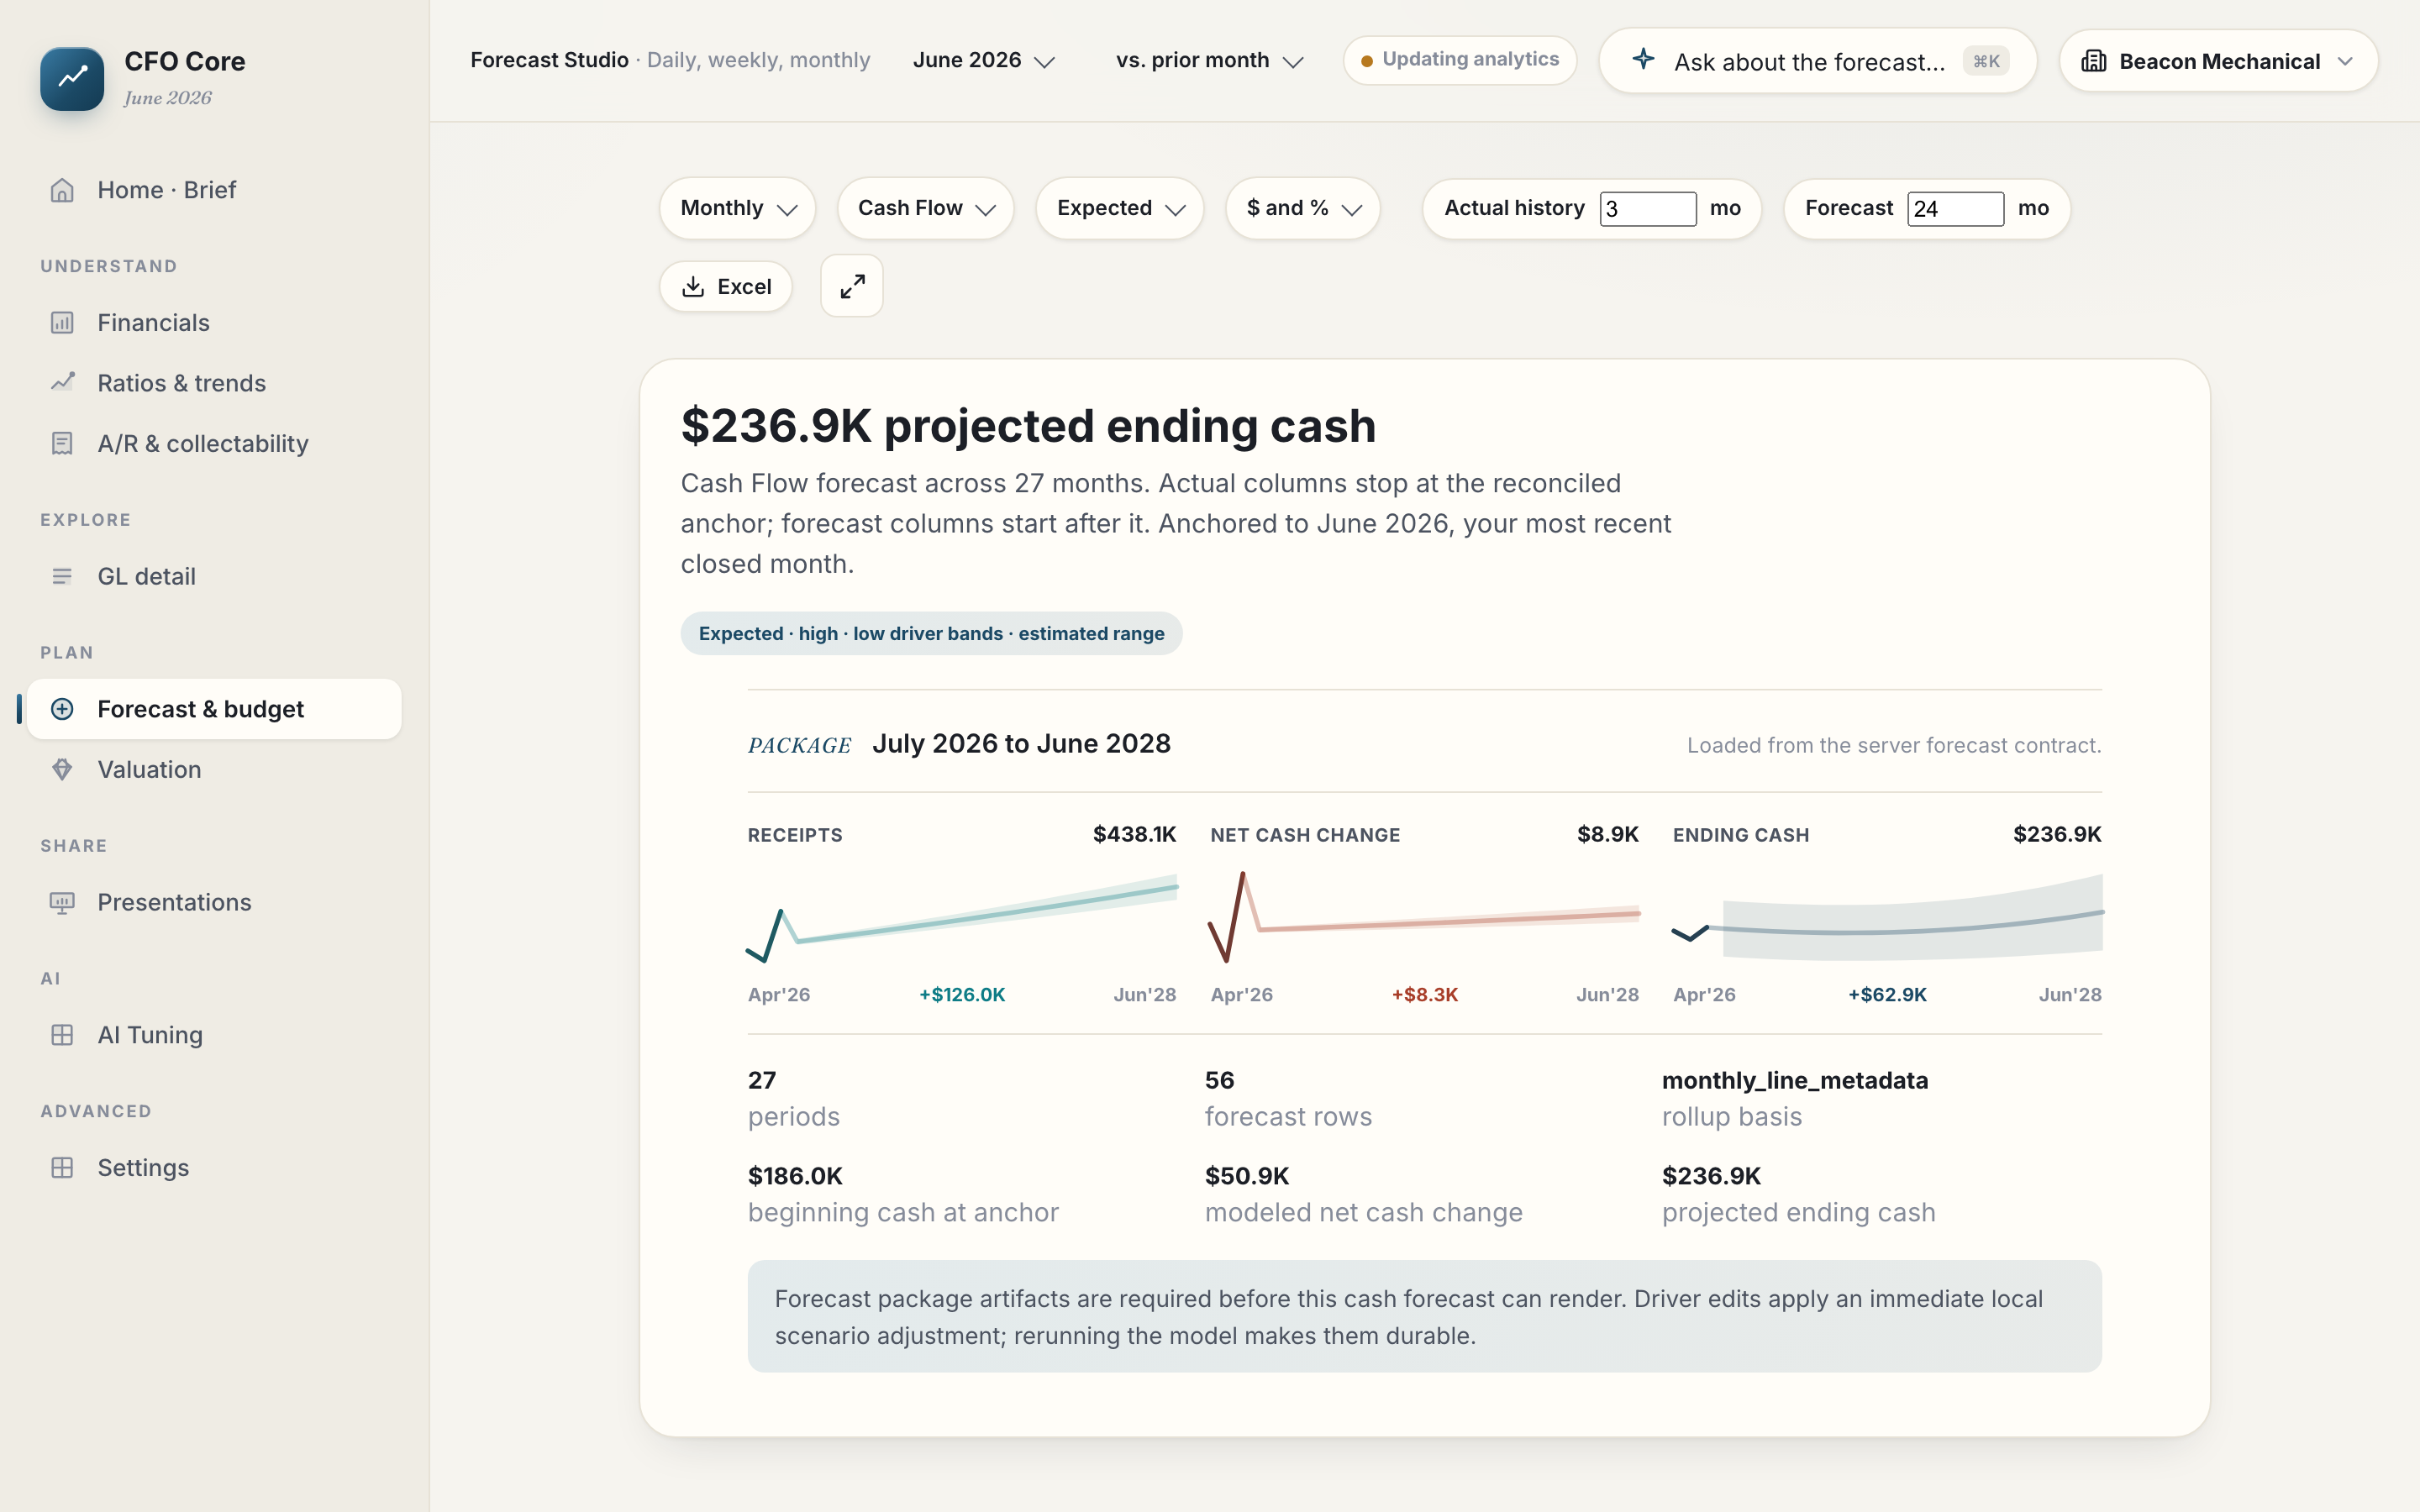Click the Forecast & budget plus-circle icon
The width and height of the screenshot is (2420, 1512).
tap(62, 709)
